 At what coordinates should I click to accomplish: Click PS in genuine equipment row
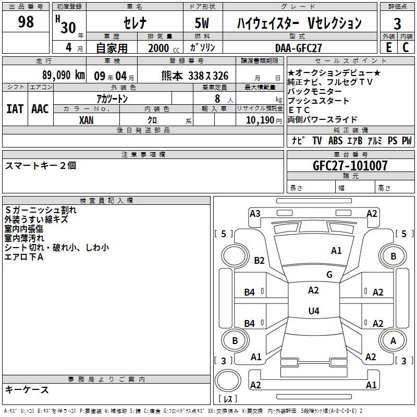coord(393,140)
